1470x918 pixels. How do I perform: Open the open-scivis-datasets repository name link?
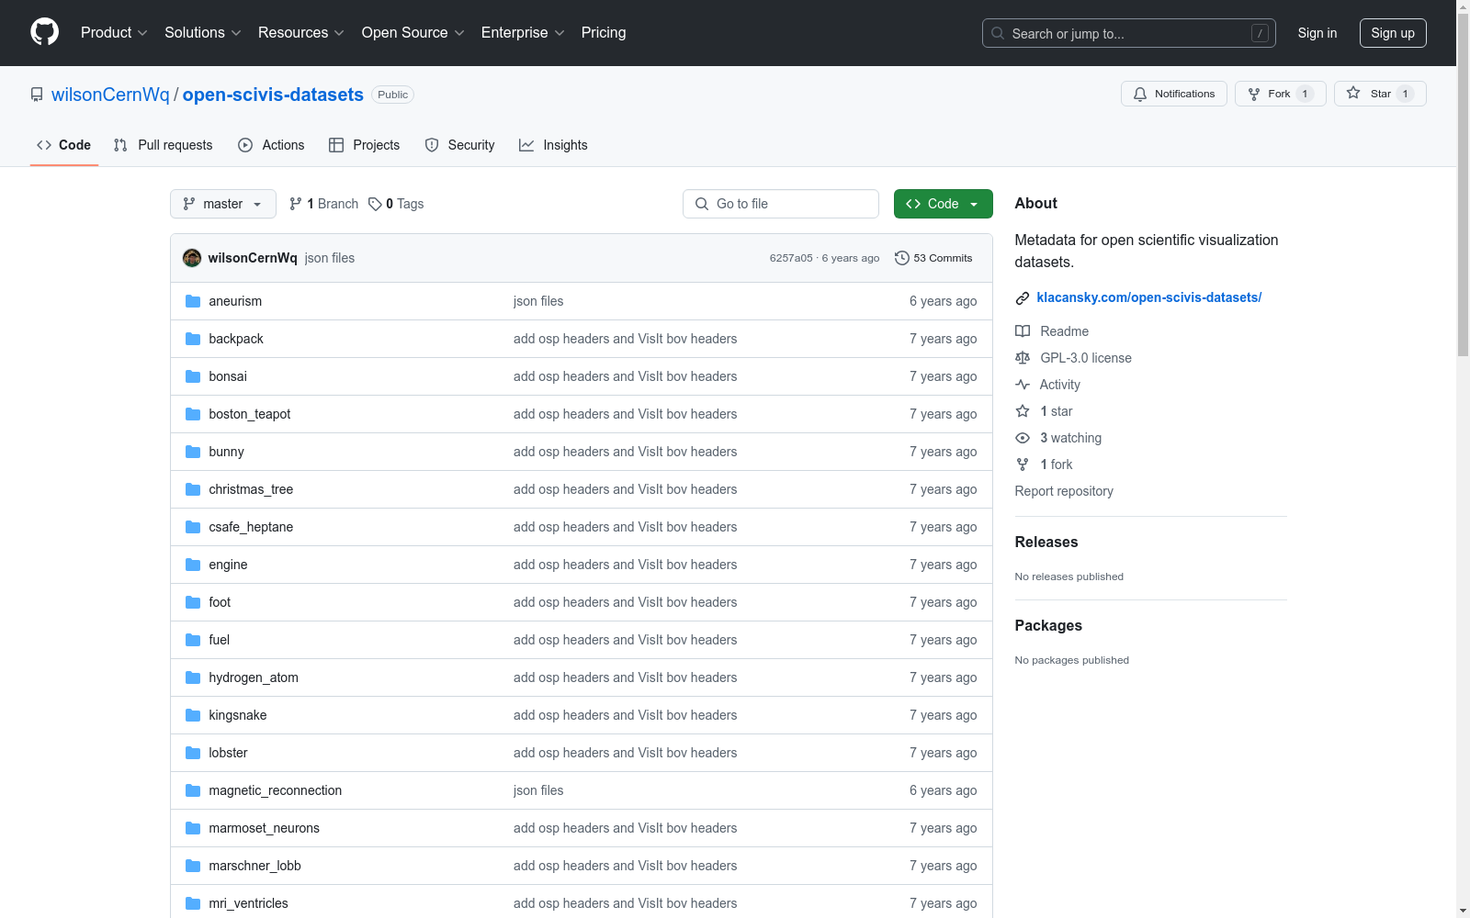pos(273,95)
